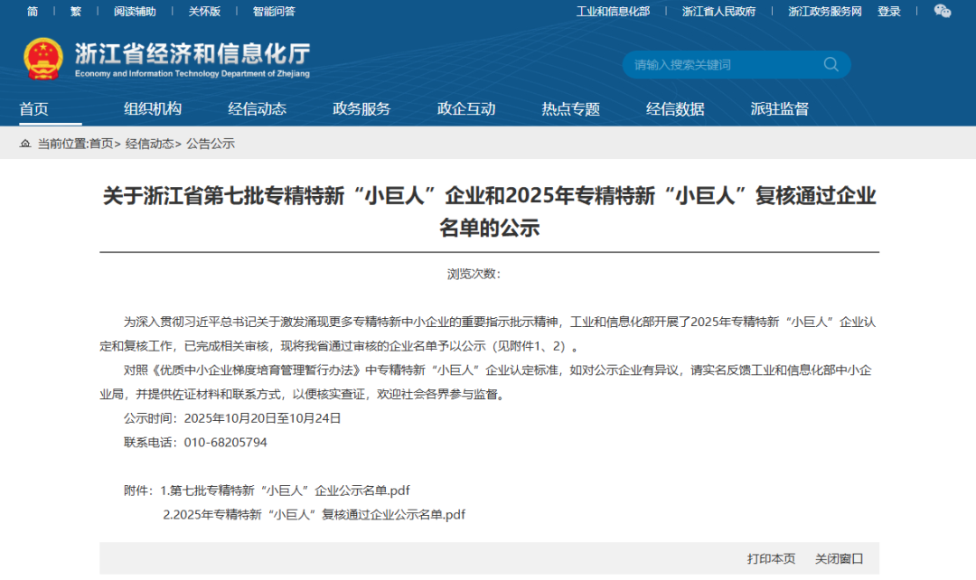Click 登录 to log in
The width and height of the screenshot is (976, 580).
pyautogui.click(x=888, y=12)
